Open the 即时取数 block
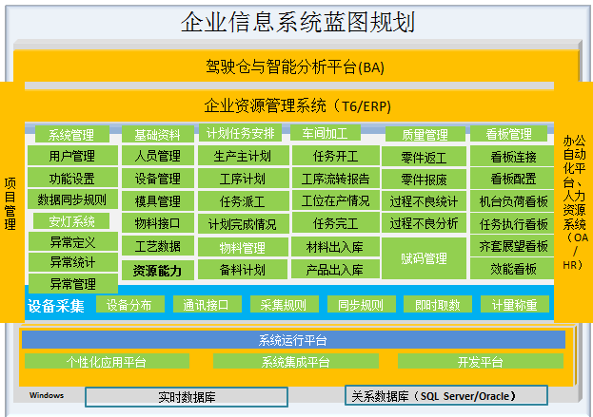 pos(438,304)
